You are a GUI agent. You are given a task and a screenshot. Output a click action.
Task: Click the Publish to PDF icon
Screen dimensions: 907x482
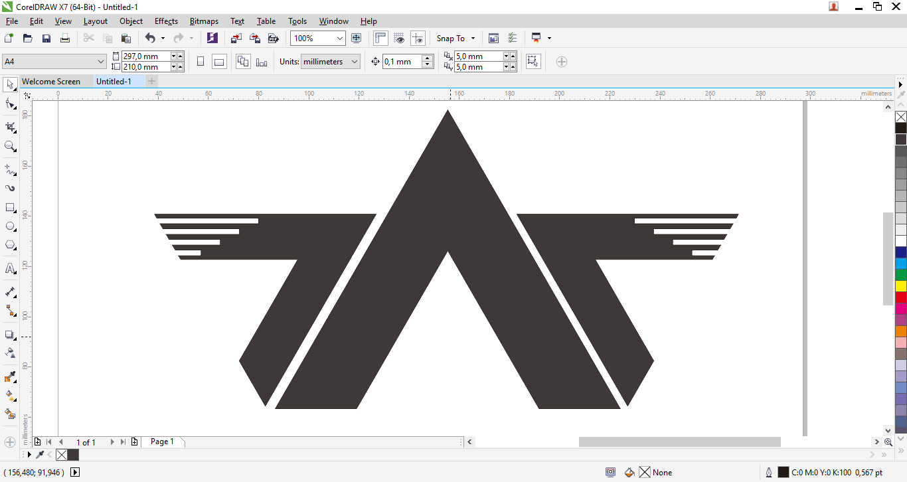click(x=273, y=38)
